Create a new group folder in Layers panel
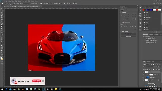Screen dimensions: 162x91 [155, 86]
